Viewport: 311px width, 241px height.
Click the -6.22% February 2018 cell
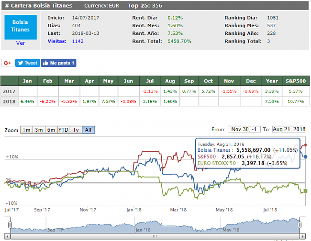47,102
